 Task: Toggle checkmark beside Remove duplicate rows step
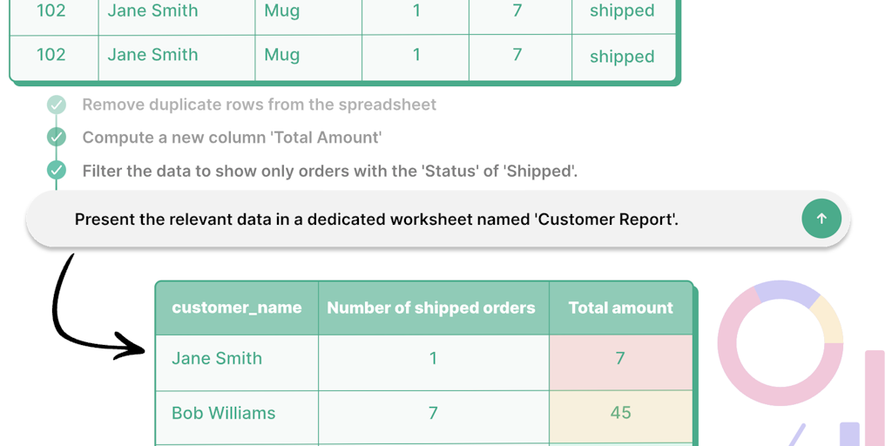pos(57,105)
